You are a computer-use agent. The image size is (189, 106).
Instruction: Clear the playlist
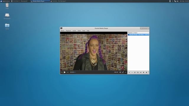tap(135, 72)
